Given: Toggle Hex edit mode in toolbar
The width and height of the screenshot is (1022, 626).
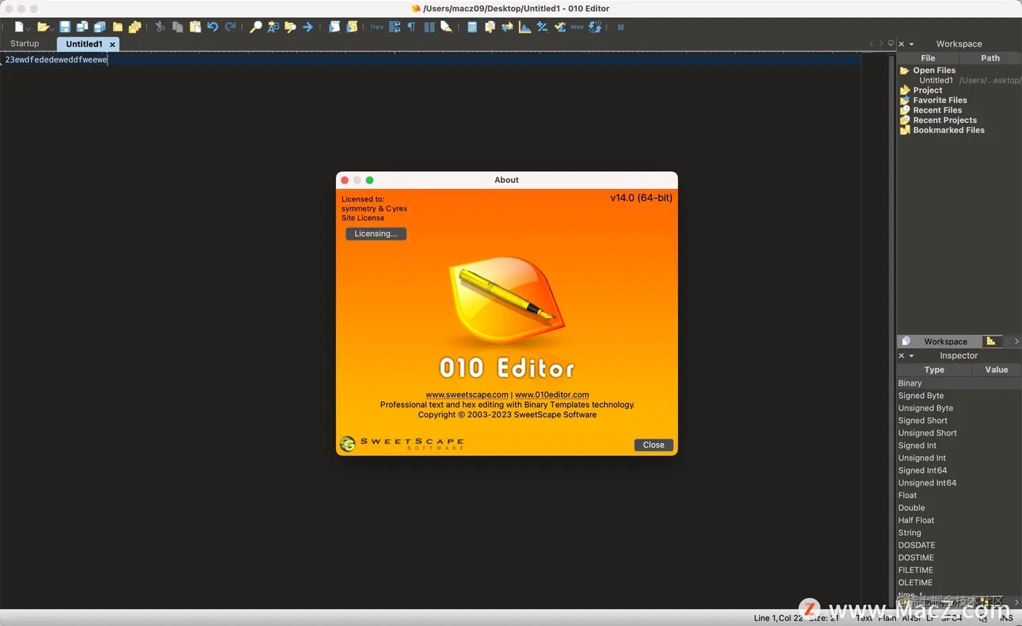Looking at the screenshot, I should point(377,27).
